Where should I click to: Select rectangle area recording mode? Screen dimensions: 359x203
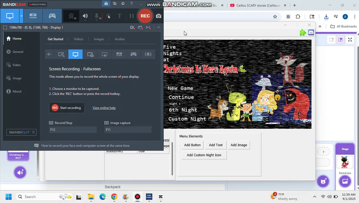click(61, 54)
